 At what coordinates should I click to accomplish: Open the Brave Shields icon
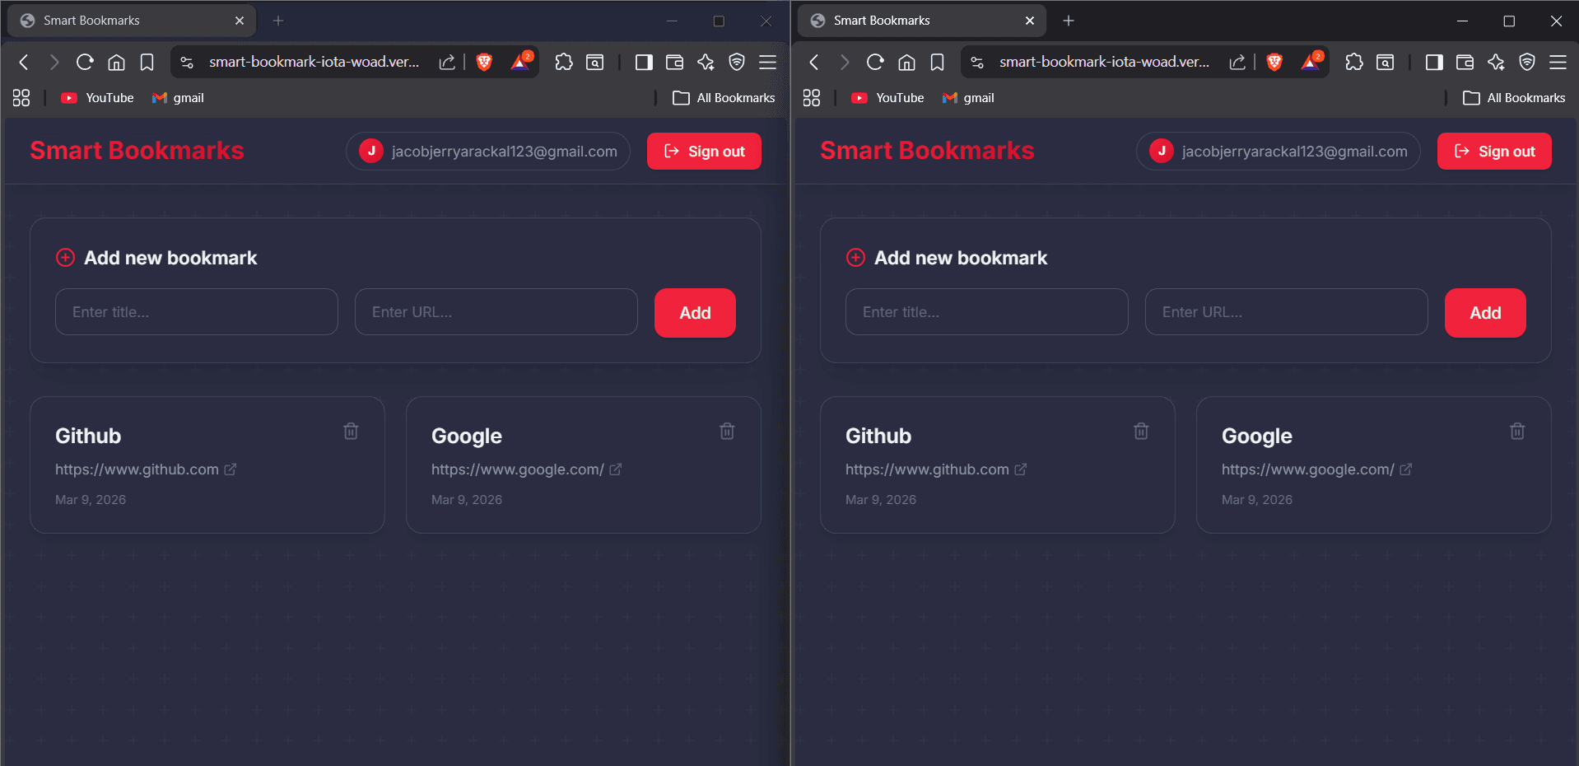[484, 62]
